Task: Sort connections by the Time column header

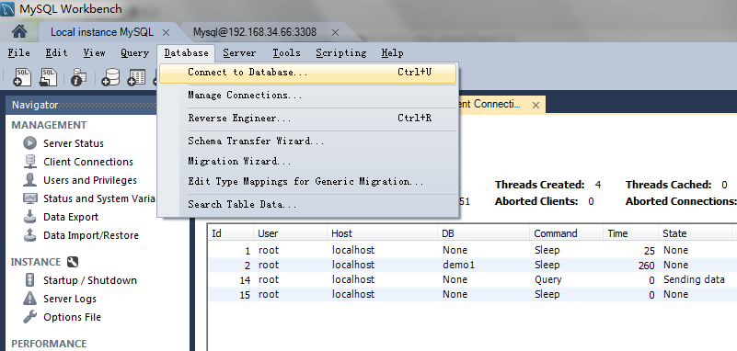Action: click(631, 233)
